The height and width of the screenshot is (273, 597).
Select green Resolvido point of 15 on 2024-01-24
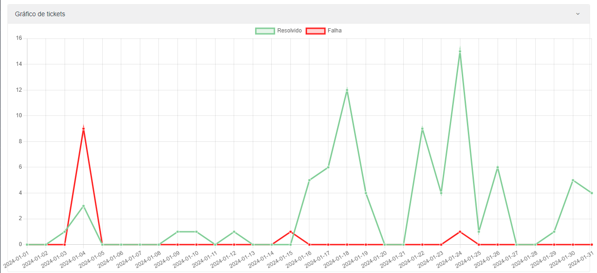pos(460,51)
